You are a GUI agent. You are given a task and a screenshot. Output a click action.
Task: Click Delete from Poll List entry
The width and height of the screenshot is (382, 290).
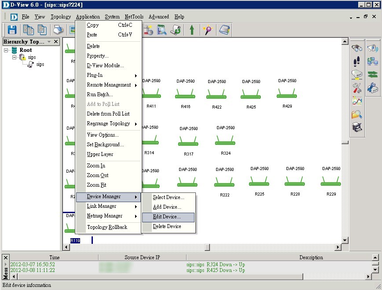(108, 114)
